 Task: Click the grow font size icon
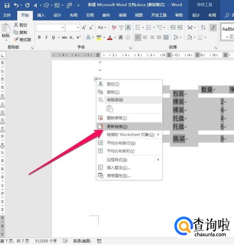click(x=84, y=28)
